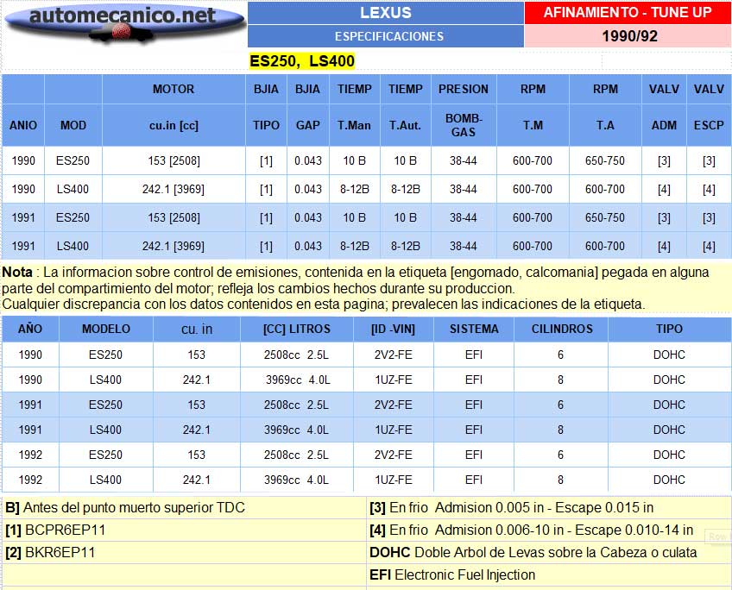Click the ES250, LS400 highlighted title

point(302,61)
